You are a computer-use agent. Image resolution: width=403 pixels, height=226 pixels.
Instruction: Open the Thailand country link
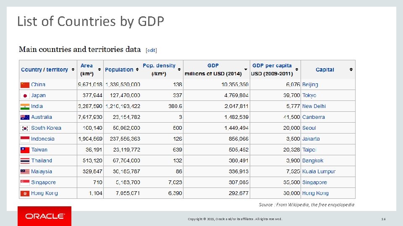(42, 161)
